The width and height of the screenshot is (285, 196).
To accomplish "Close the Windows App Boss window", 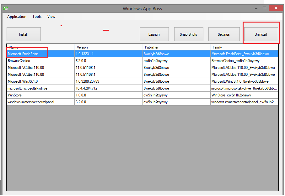I will point(276,8).
